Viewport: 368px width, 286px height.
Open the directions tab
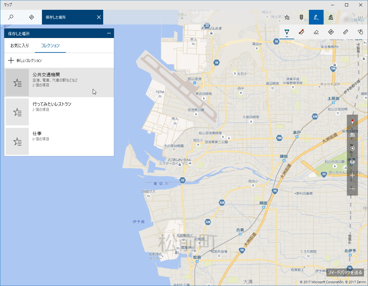pyautogui.click(x=31, y=17)
